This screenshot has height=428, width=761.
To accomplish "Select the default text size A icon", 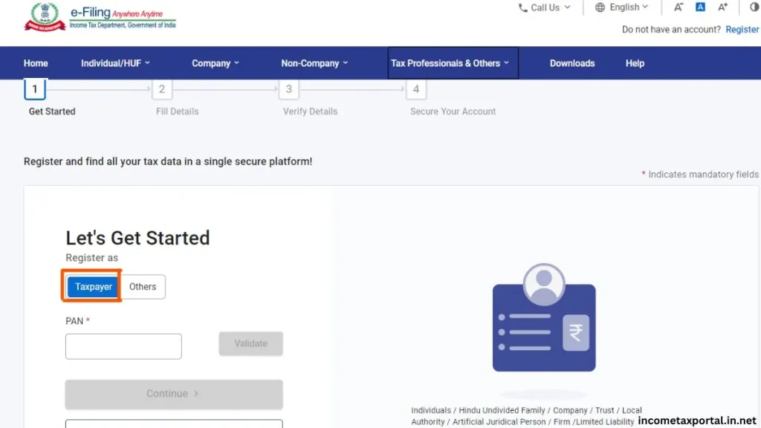I will 699,7.
